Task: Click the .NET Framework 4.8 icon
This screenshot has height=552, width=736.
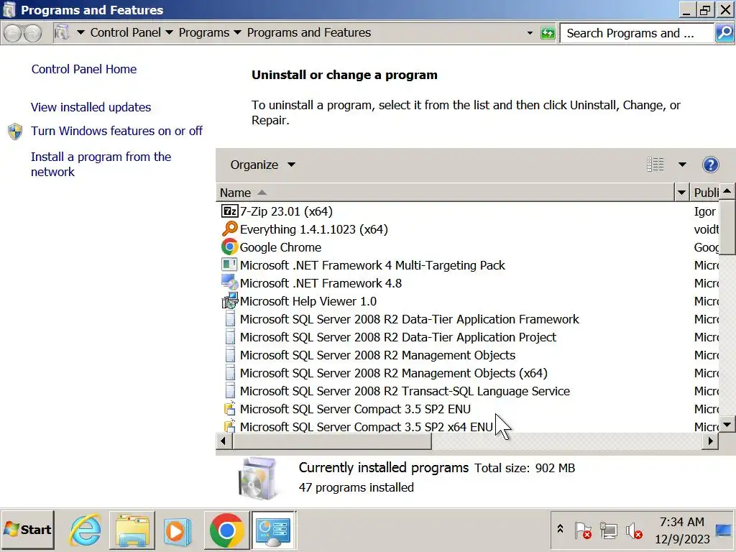Action: (229, 282)
